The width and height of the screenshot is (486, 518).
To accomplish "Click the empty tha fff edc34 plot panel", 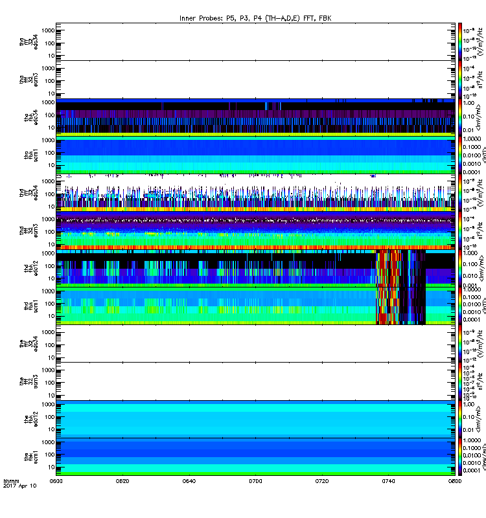I will 255,41.
